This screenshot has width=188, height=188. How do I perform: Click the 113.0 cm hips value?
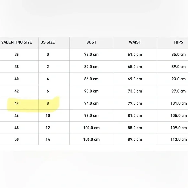(179, 139)
